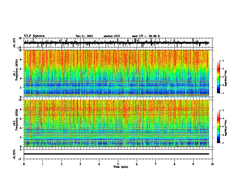This screenshot has width=239, height=184.
Task: Click time axis tick label "1"
Action: [x=43, y=164]
